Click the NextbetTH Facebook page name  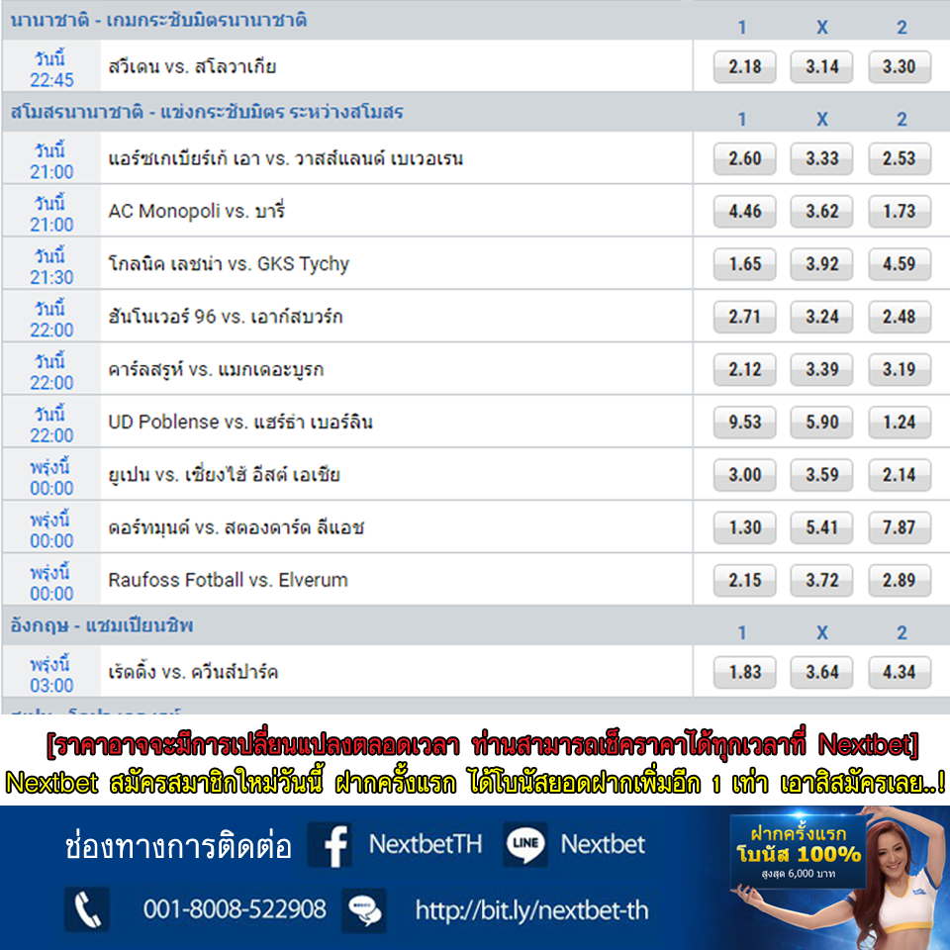(x=426, y=844)
